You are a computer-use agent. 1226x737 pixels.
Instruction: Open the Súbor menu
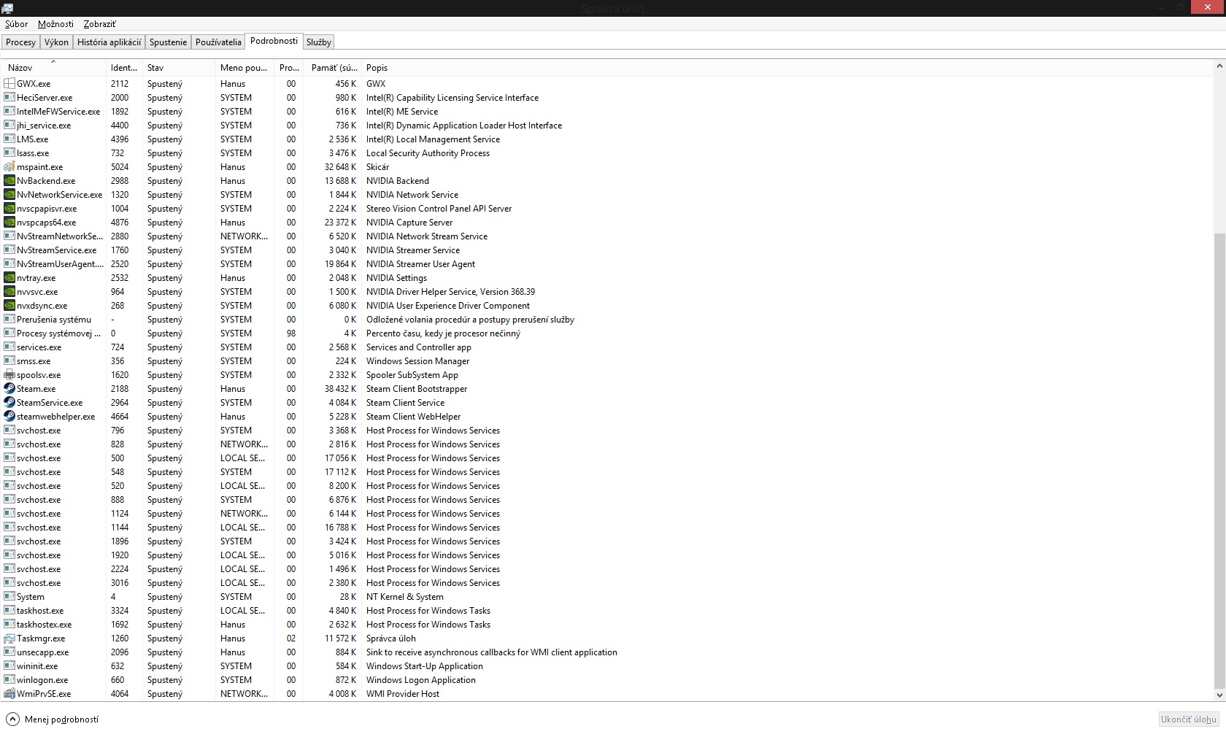16,24
